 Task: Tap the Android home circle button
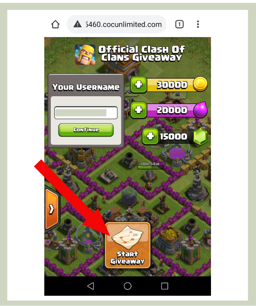tap(127, 286)
